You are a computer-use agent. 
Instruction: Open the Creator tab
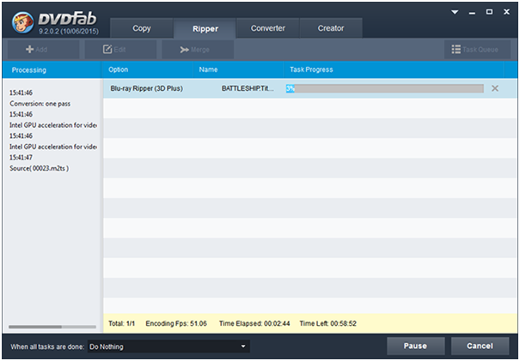click(x=331, y=28)
